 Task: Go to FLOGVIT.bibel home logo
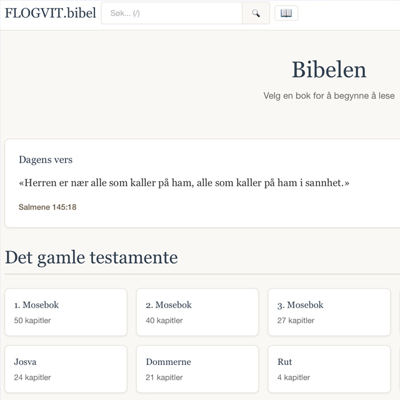pyautogui.click(x=51, y=13)
